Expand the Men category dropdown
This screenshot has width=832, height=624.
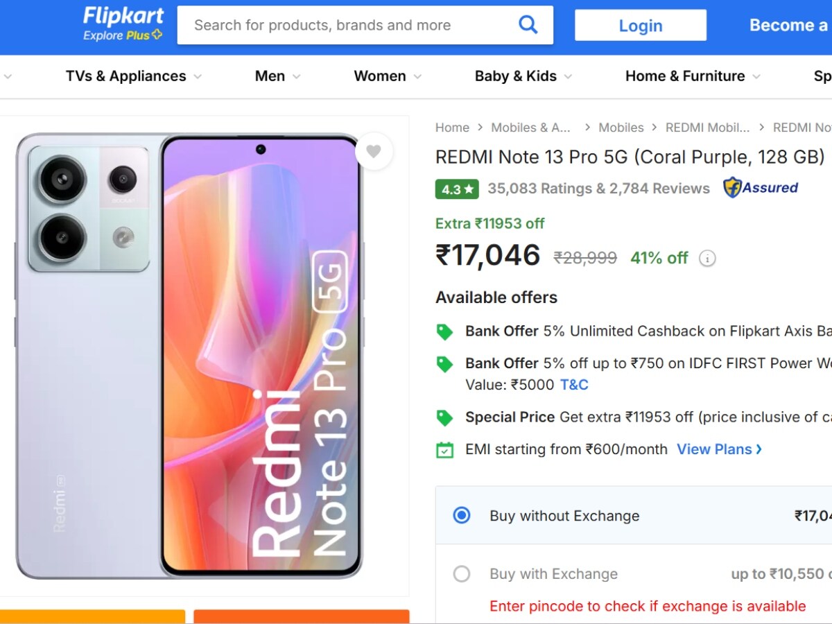pyautogui.click(x=277, y=76)
